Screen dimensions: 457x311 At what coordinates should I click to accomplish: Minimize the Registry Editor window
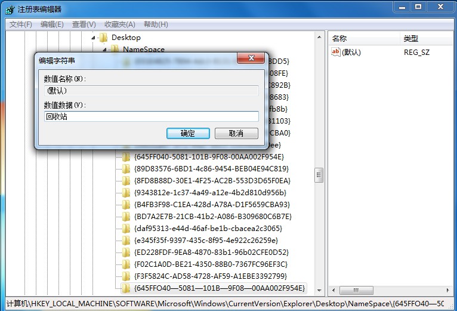(x=402, y=7)
